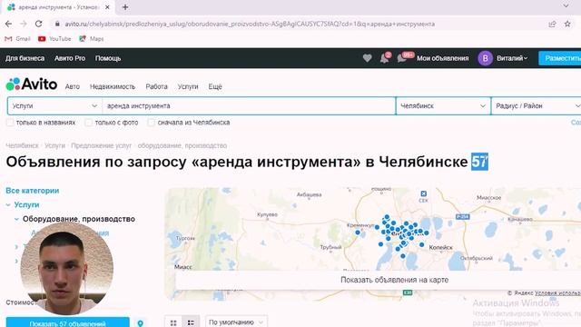Open the 'Услуги' top navigation category
The height and width of the screenshot is (327, 581).
(188, 86)
